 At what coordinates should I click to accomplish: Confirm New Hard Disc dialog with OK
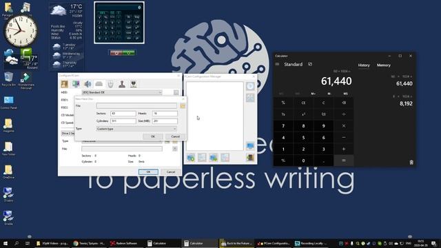[153, 136]
